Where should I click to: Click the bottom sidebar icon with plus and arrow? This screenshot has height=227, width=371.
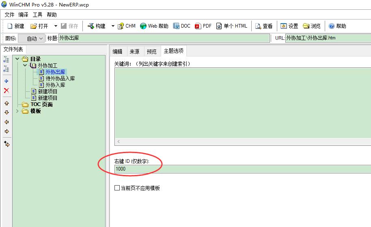(7, 144)
